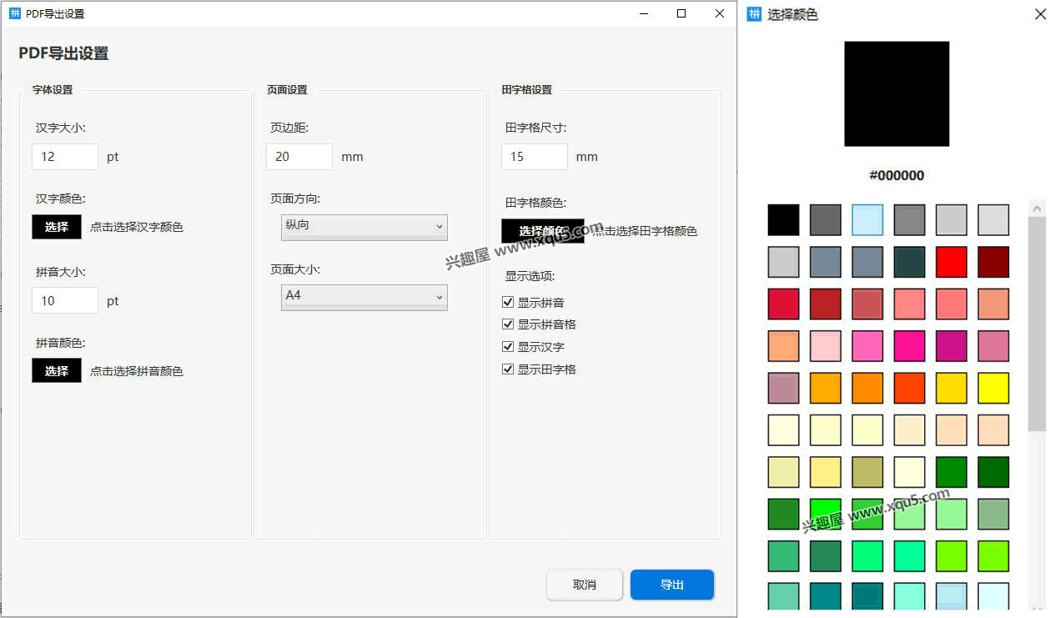Click 选择 to pick the hanzi color

pyautogui.click(x=56, y=226)
